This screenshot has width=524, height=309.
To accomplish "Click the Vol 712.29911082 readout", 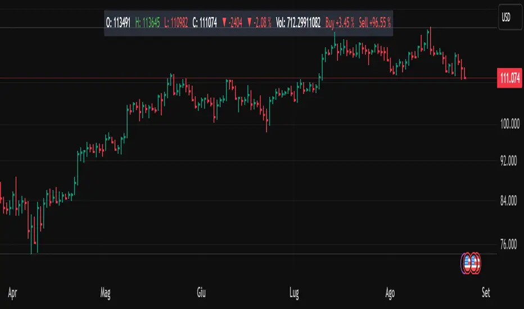I will pyautogui.click(x=299, y=23).
